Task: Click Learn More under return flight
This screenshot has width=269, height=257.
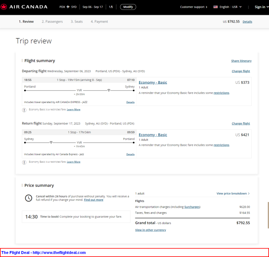Action: click(73, 162)
